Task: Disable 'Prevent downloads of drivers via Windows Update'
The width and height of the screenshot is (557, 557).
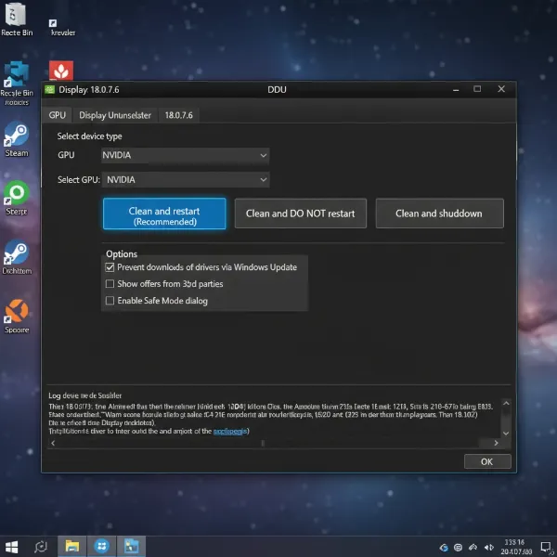Action: pos(110,267)
